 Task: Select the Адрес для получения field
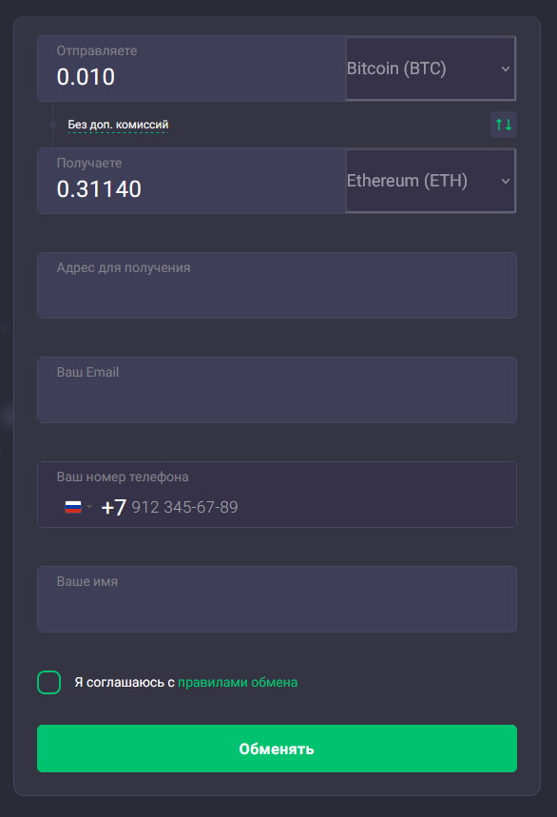(x=277, y=285)
